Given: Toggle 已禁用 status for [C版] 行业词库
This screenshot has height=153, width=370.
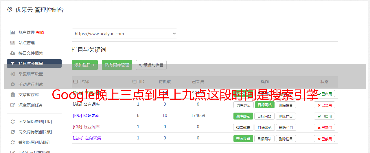Looking at the screenshot, I should [x=325, y=128].
